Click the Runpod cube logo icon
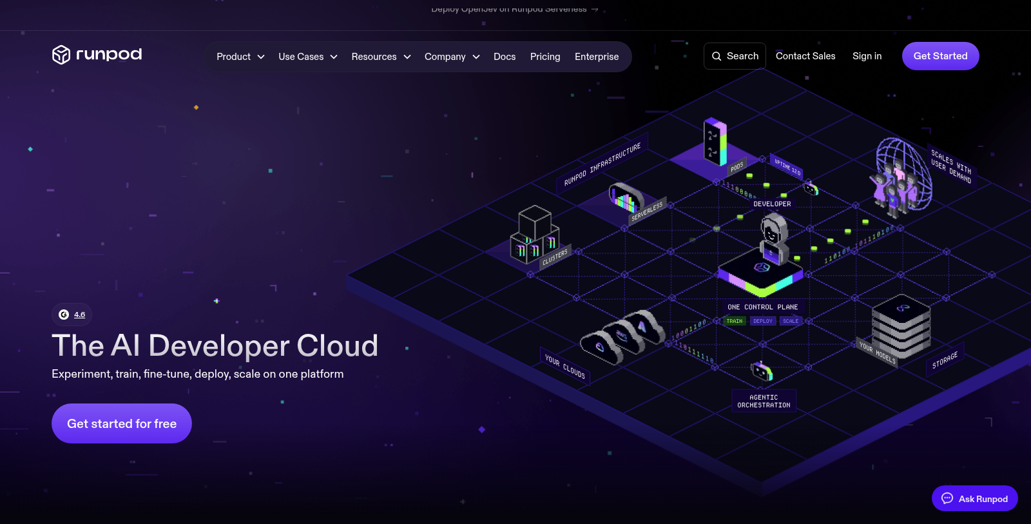The width and height of the screenshot is (1031, 524). [x=61, y=55]
